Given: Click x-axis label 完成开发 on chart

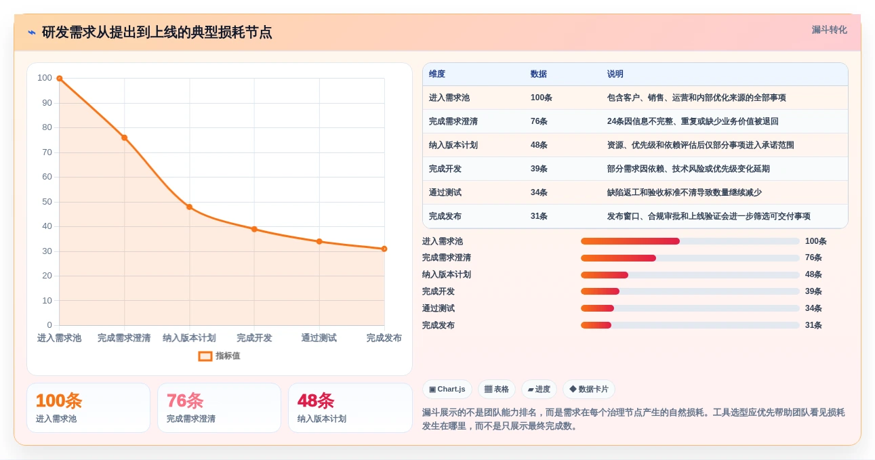Looking at the screenshot, I should coord(254,337).
